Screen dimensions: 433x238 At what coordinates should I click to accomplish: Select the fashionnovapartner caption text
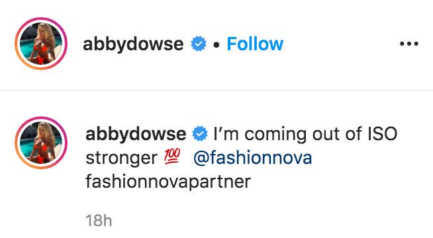[168, 181]
